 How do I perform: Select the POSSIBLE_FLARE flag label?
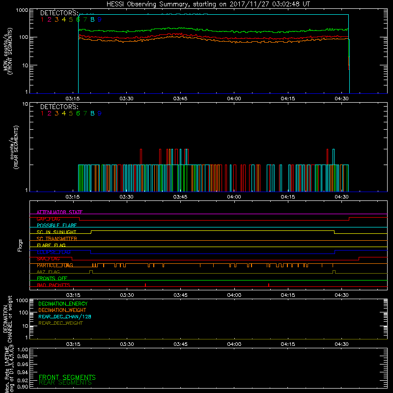(56, 225)
